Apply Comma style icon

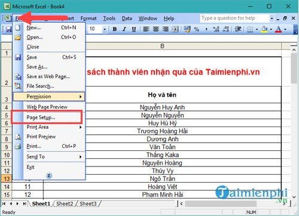click(x=206, y=29)
